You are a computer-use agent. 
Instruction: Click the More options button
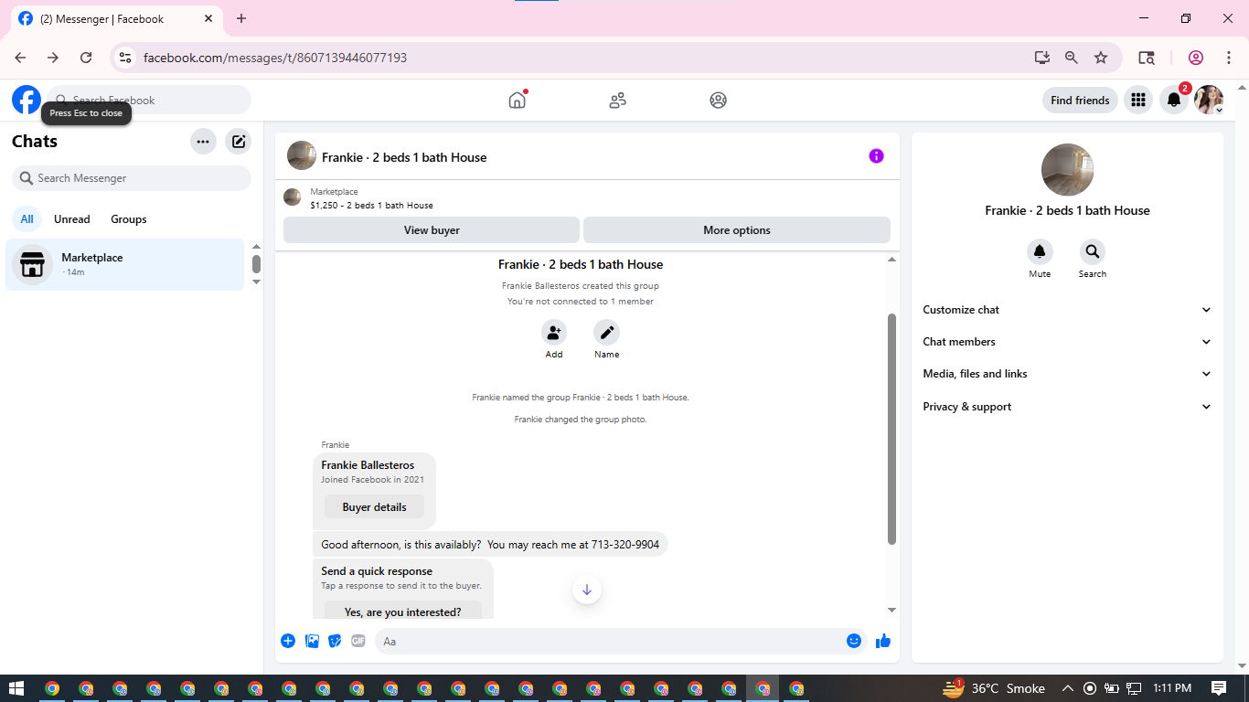(x=737, y=230)
